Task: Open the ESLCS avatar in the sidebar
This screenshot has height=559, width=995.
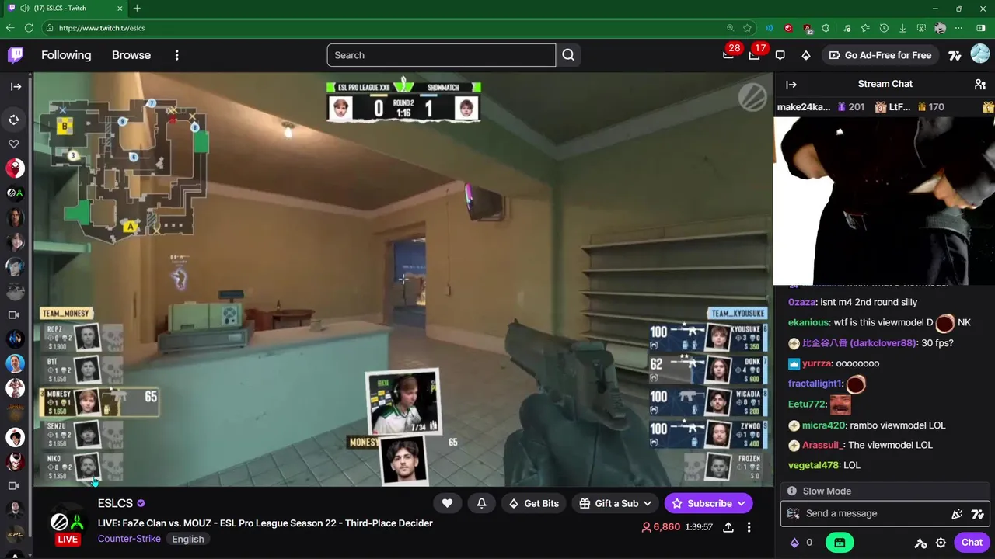Action: point(15,193)
